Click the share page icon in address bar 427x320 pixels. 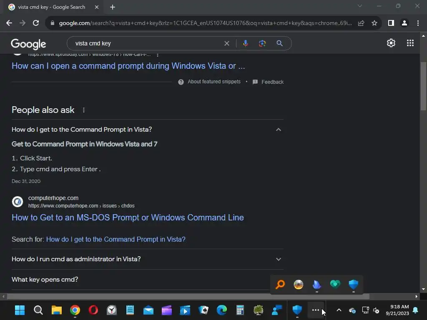[361, 23]
